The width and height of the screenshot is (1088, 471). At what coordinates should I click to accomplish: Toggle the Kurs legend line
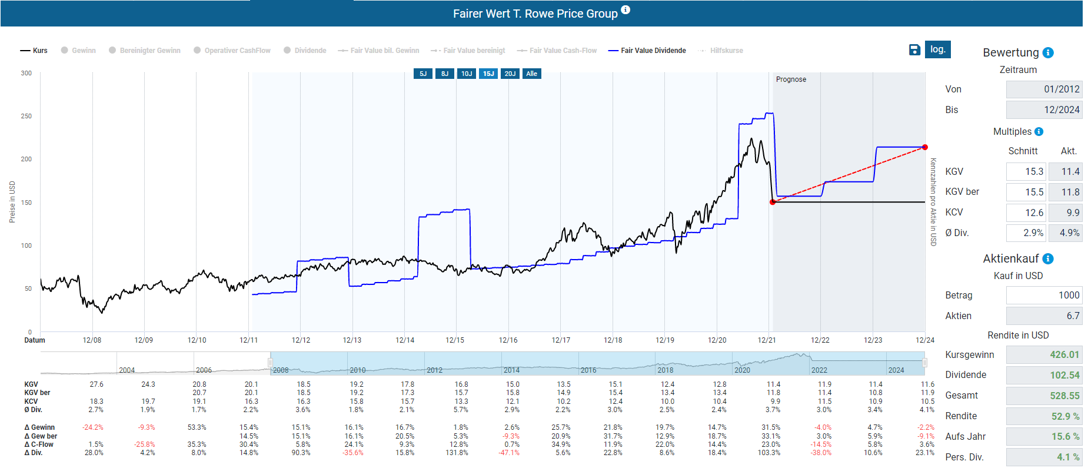pos(34,51)
